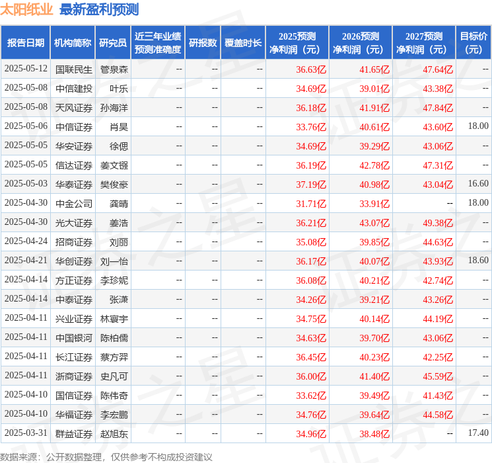Click the 18.60 target price
This screenshot has width=492, height=463.
click(x=478, y=260)
